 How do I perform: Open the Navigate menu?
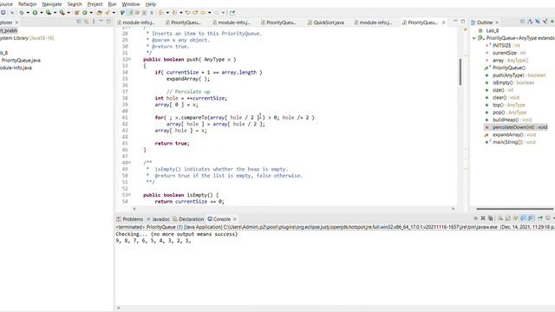coord(52,3)
